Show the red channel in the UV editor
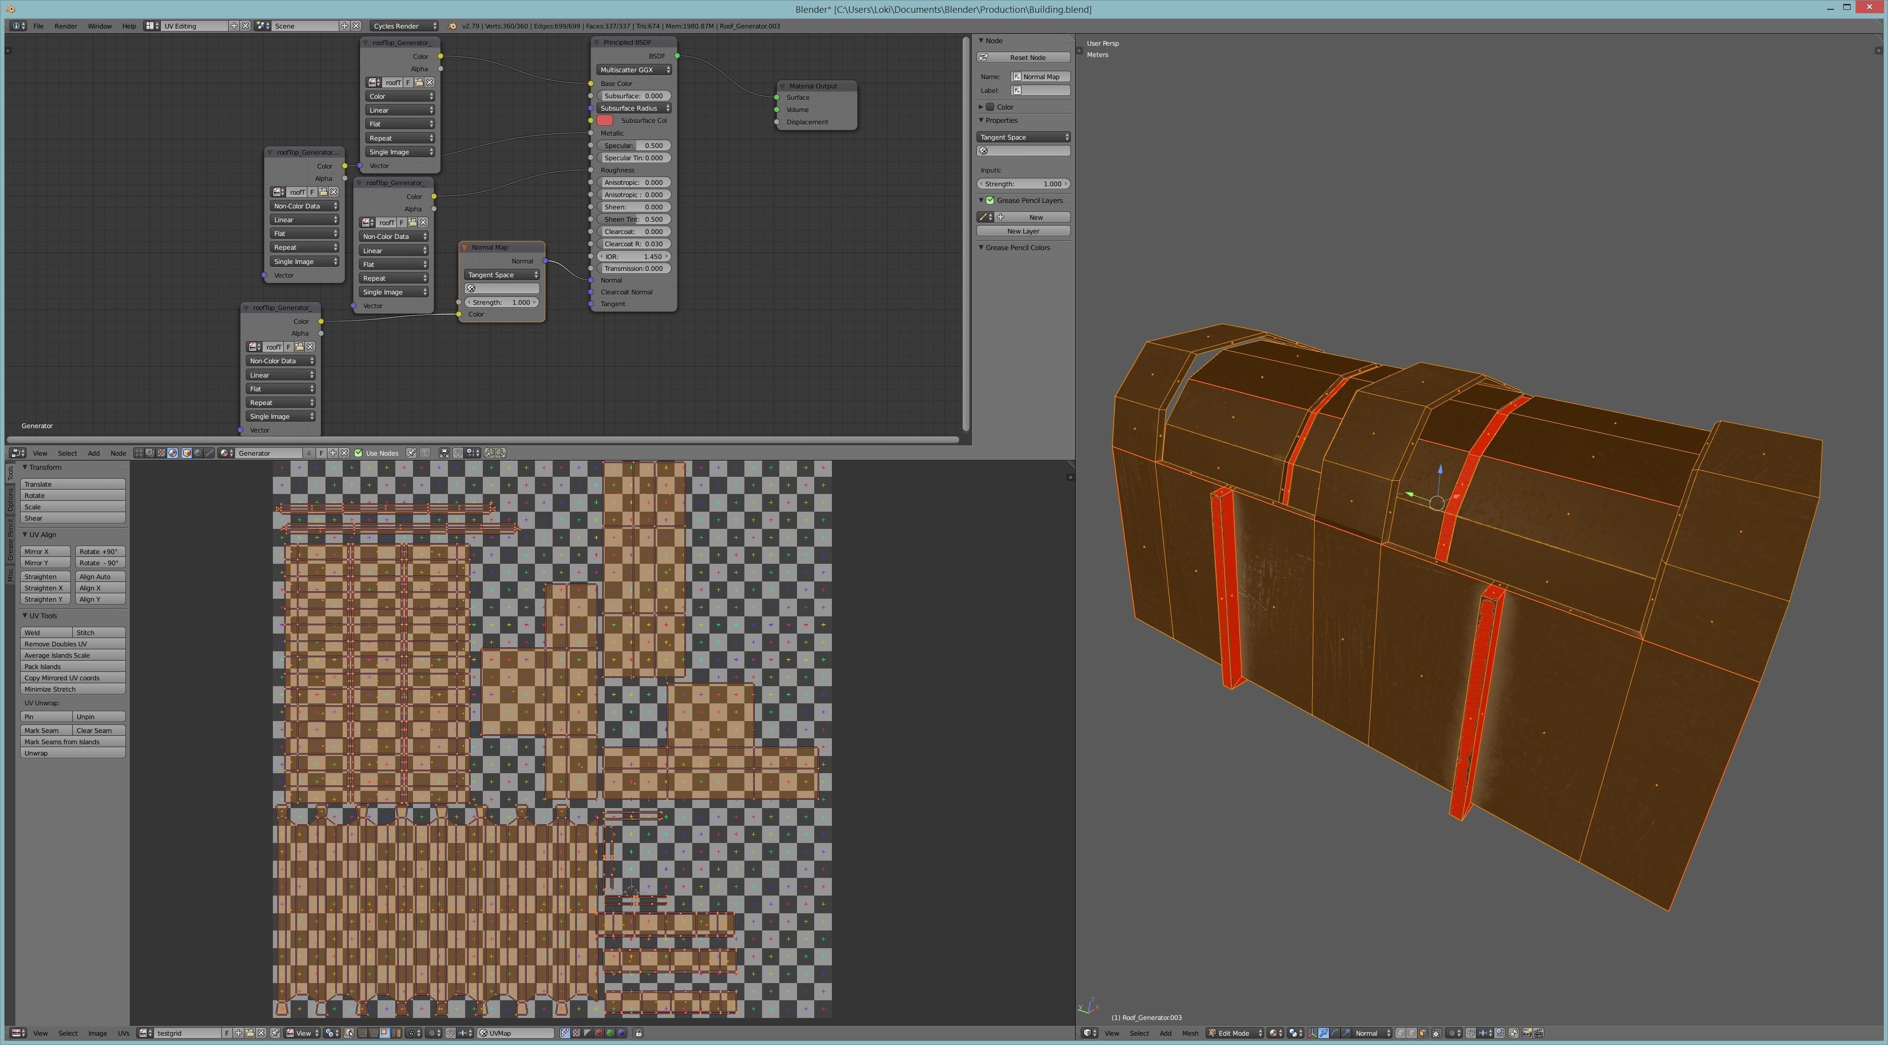1888x1045 pixels. (x=599, y=1033)
